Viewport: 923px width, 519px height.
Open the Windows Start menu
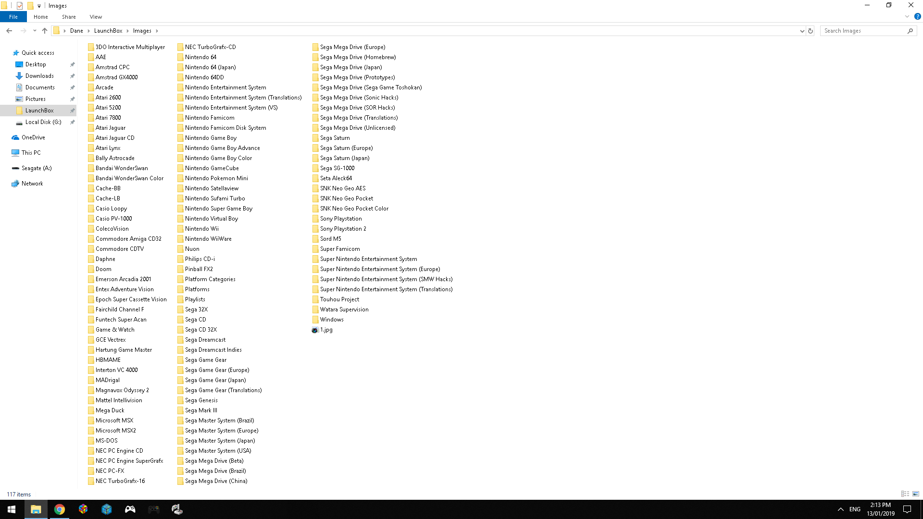(12, 509)
